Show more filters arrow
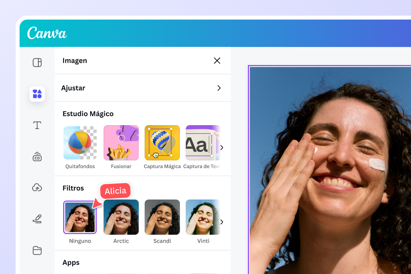The height and width of the screenshot is (274, 411). [222, 222]
